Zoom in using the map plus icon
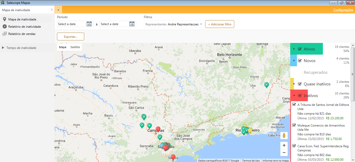Screen dimensions: 355x162 (284, 145)
